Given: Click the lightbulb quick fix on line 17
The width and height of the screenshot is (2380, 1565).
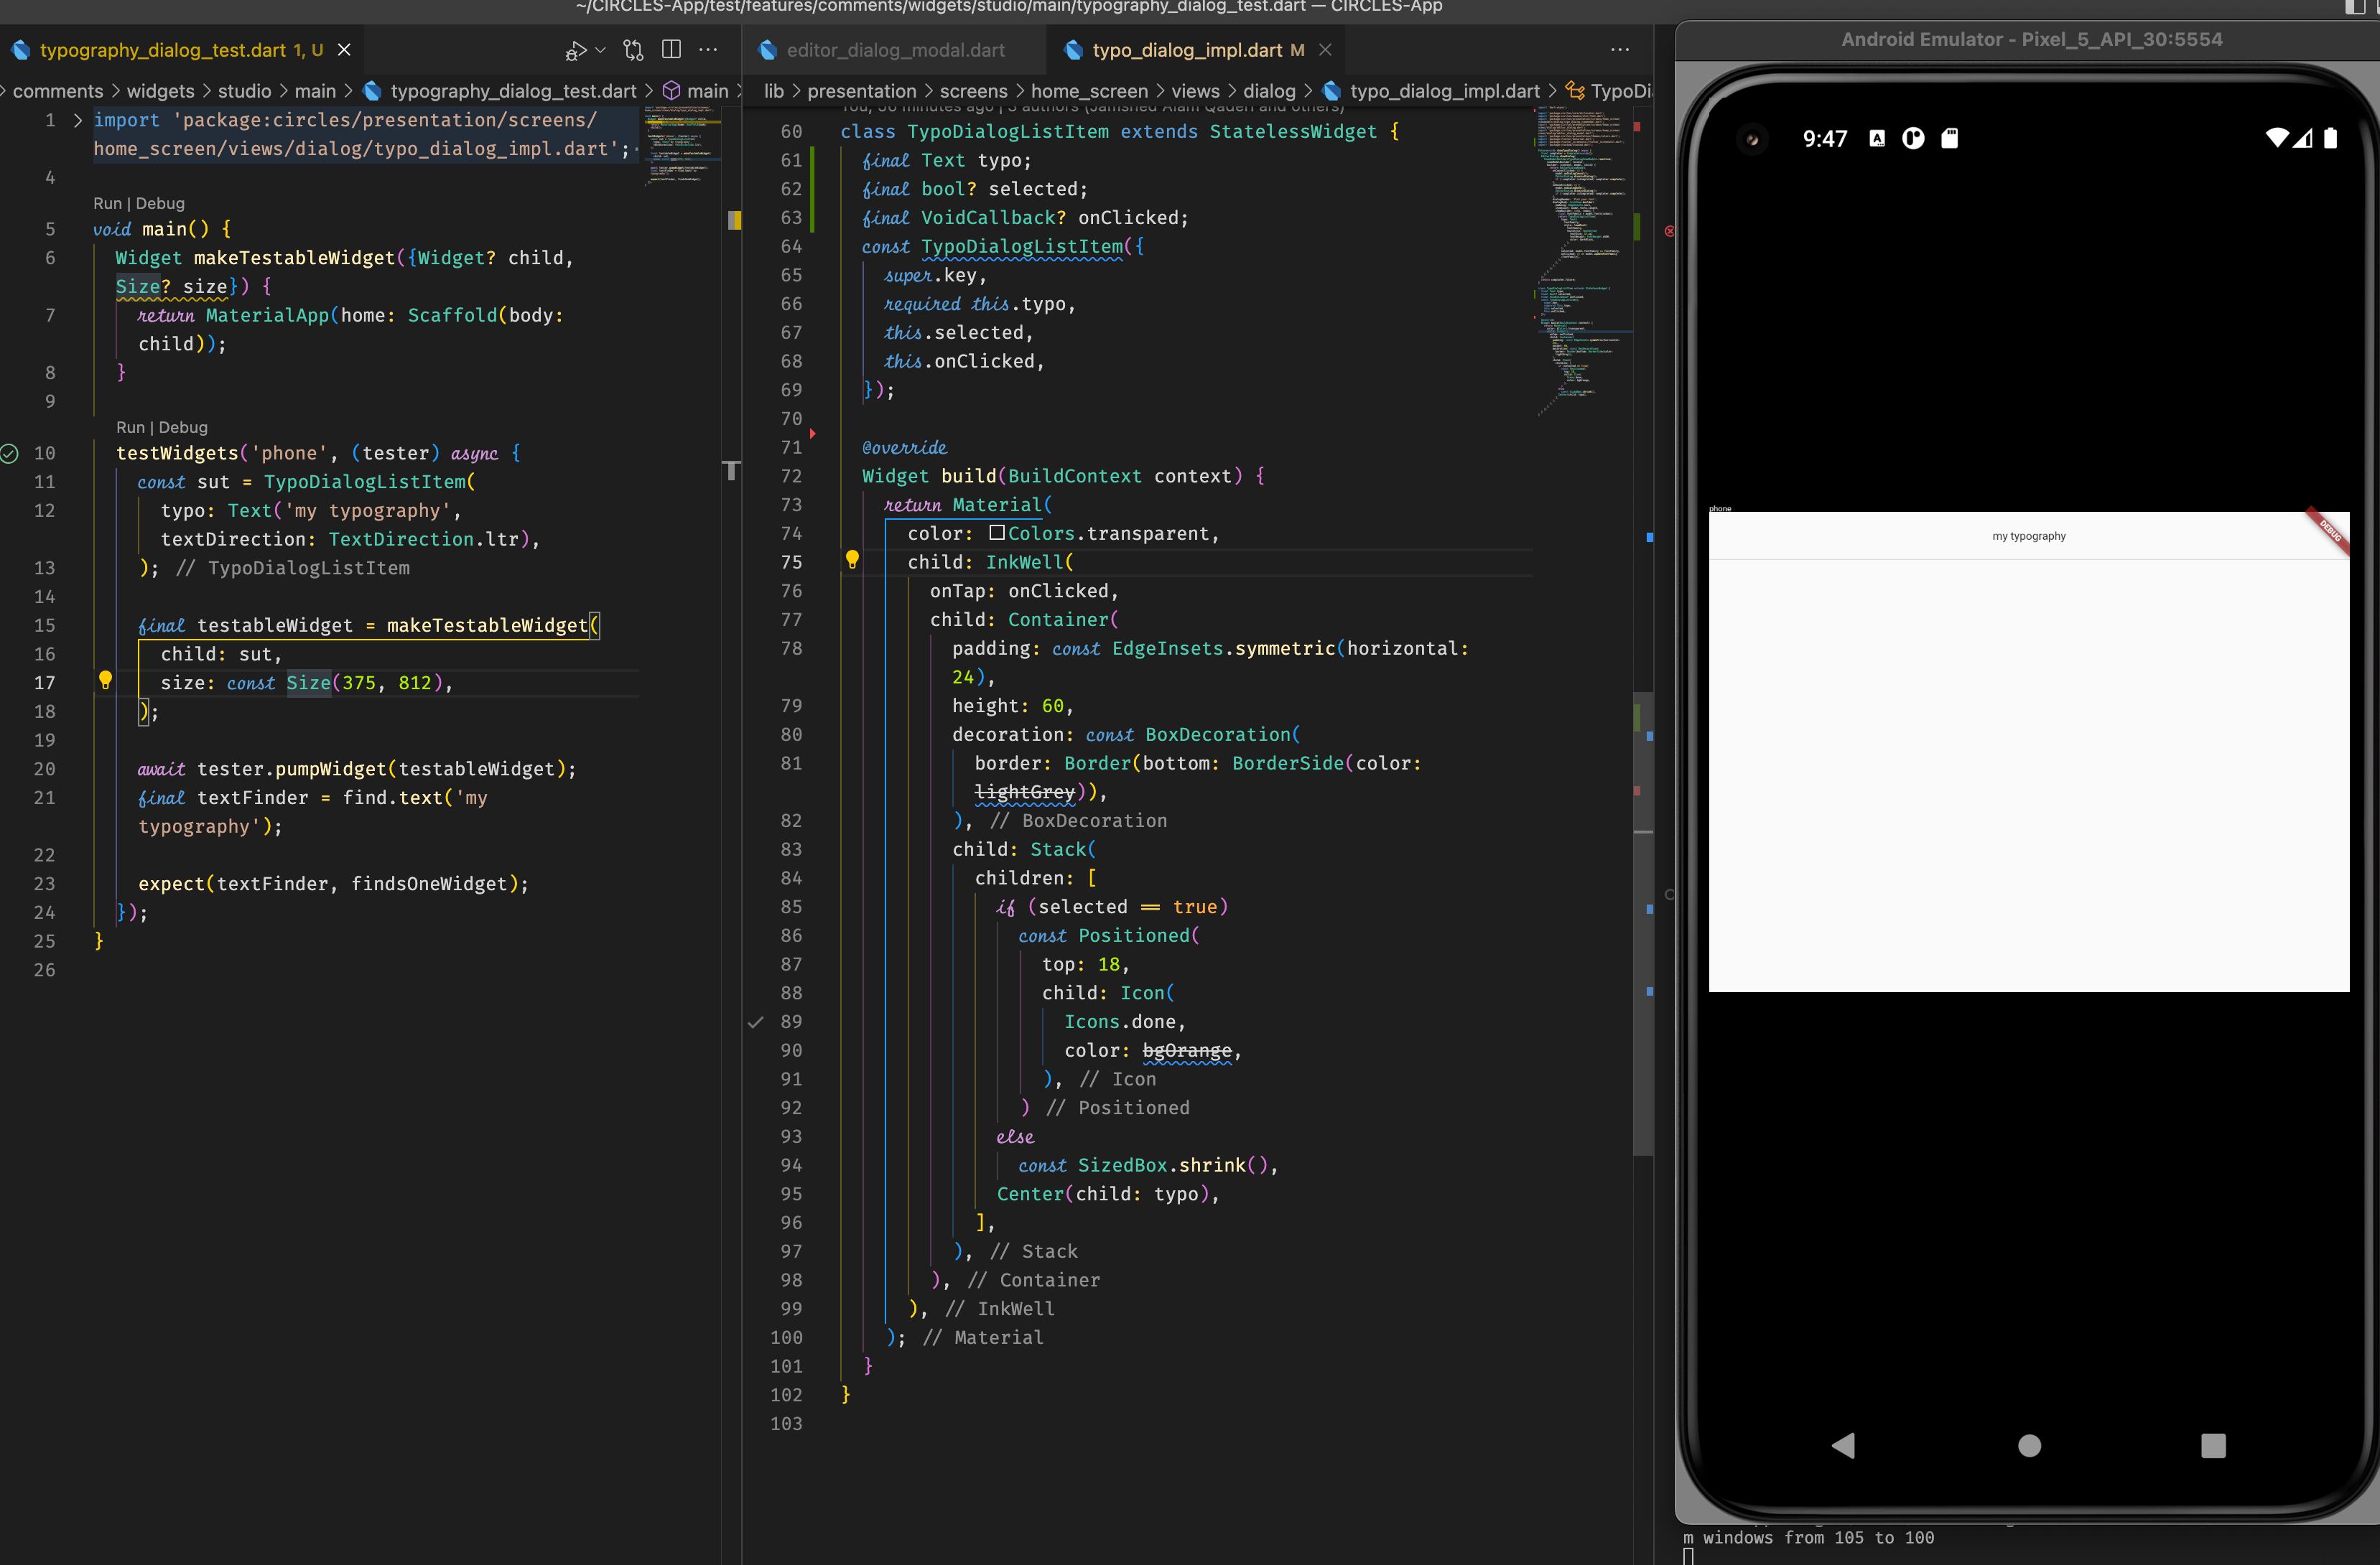Looking at the screenshot, I should click(107, 681).
